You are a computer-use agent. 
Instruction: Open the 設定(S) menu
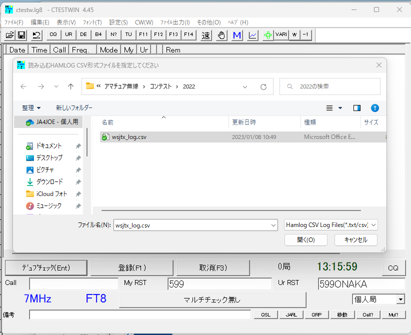[118, 22]
